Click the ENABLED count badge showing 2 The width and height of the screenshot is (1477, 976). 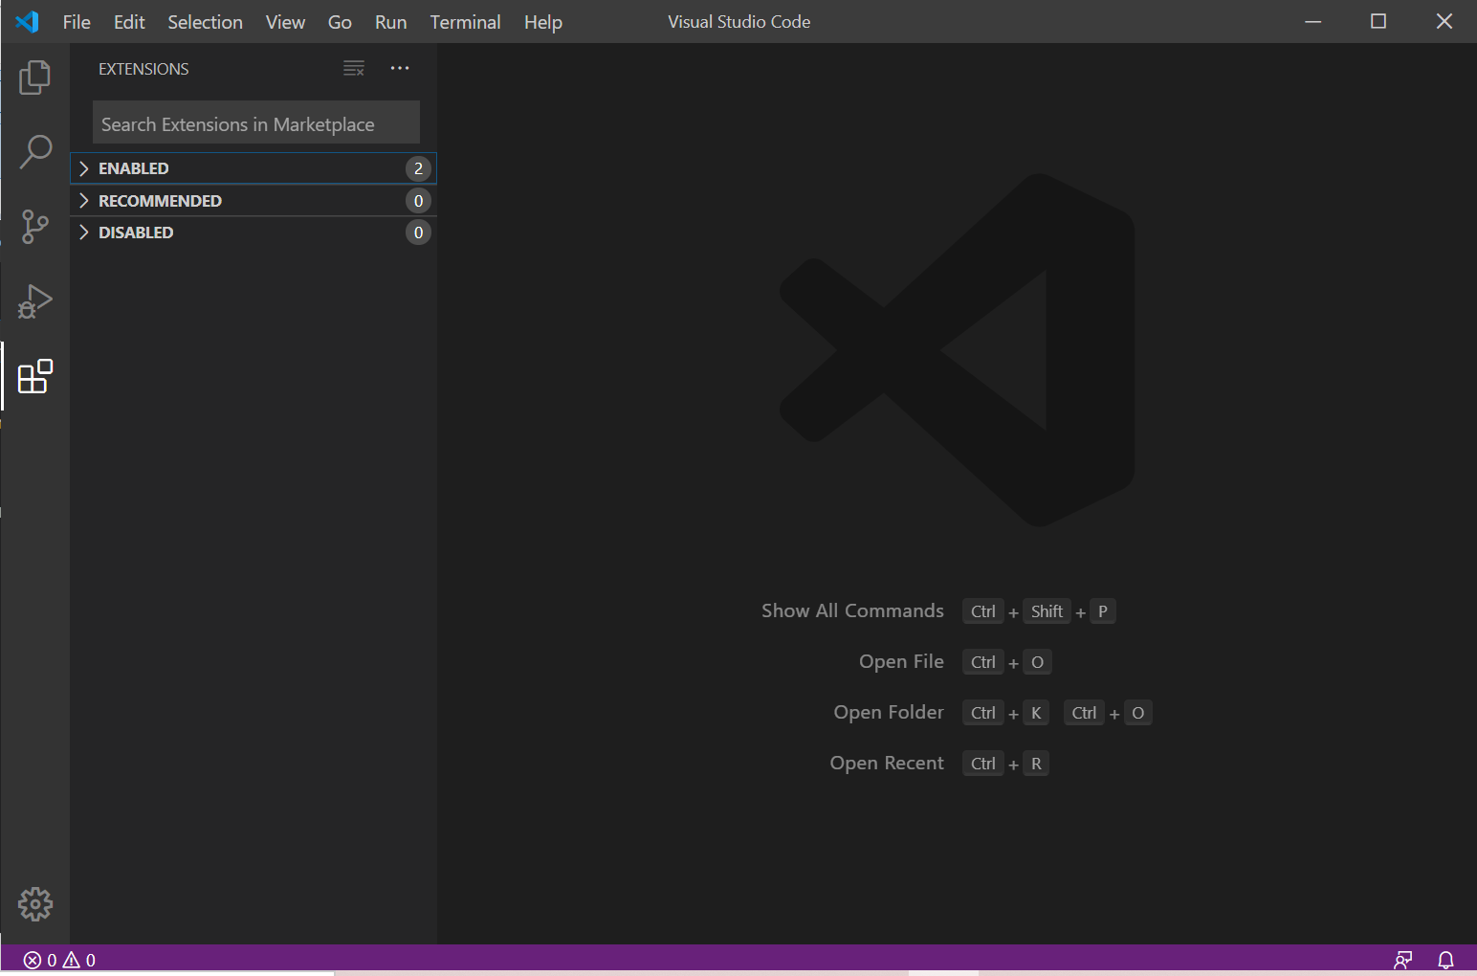tap(418, 168)
